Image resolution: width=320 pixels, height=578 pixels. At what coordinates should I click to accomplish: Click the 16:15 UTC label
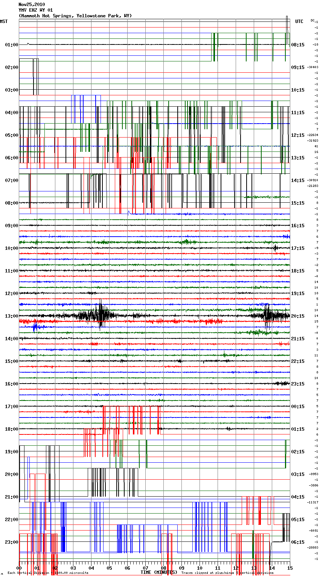pyautogui.click(x=298, y=226)
